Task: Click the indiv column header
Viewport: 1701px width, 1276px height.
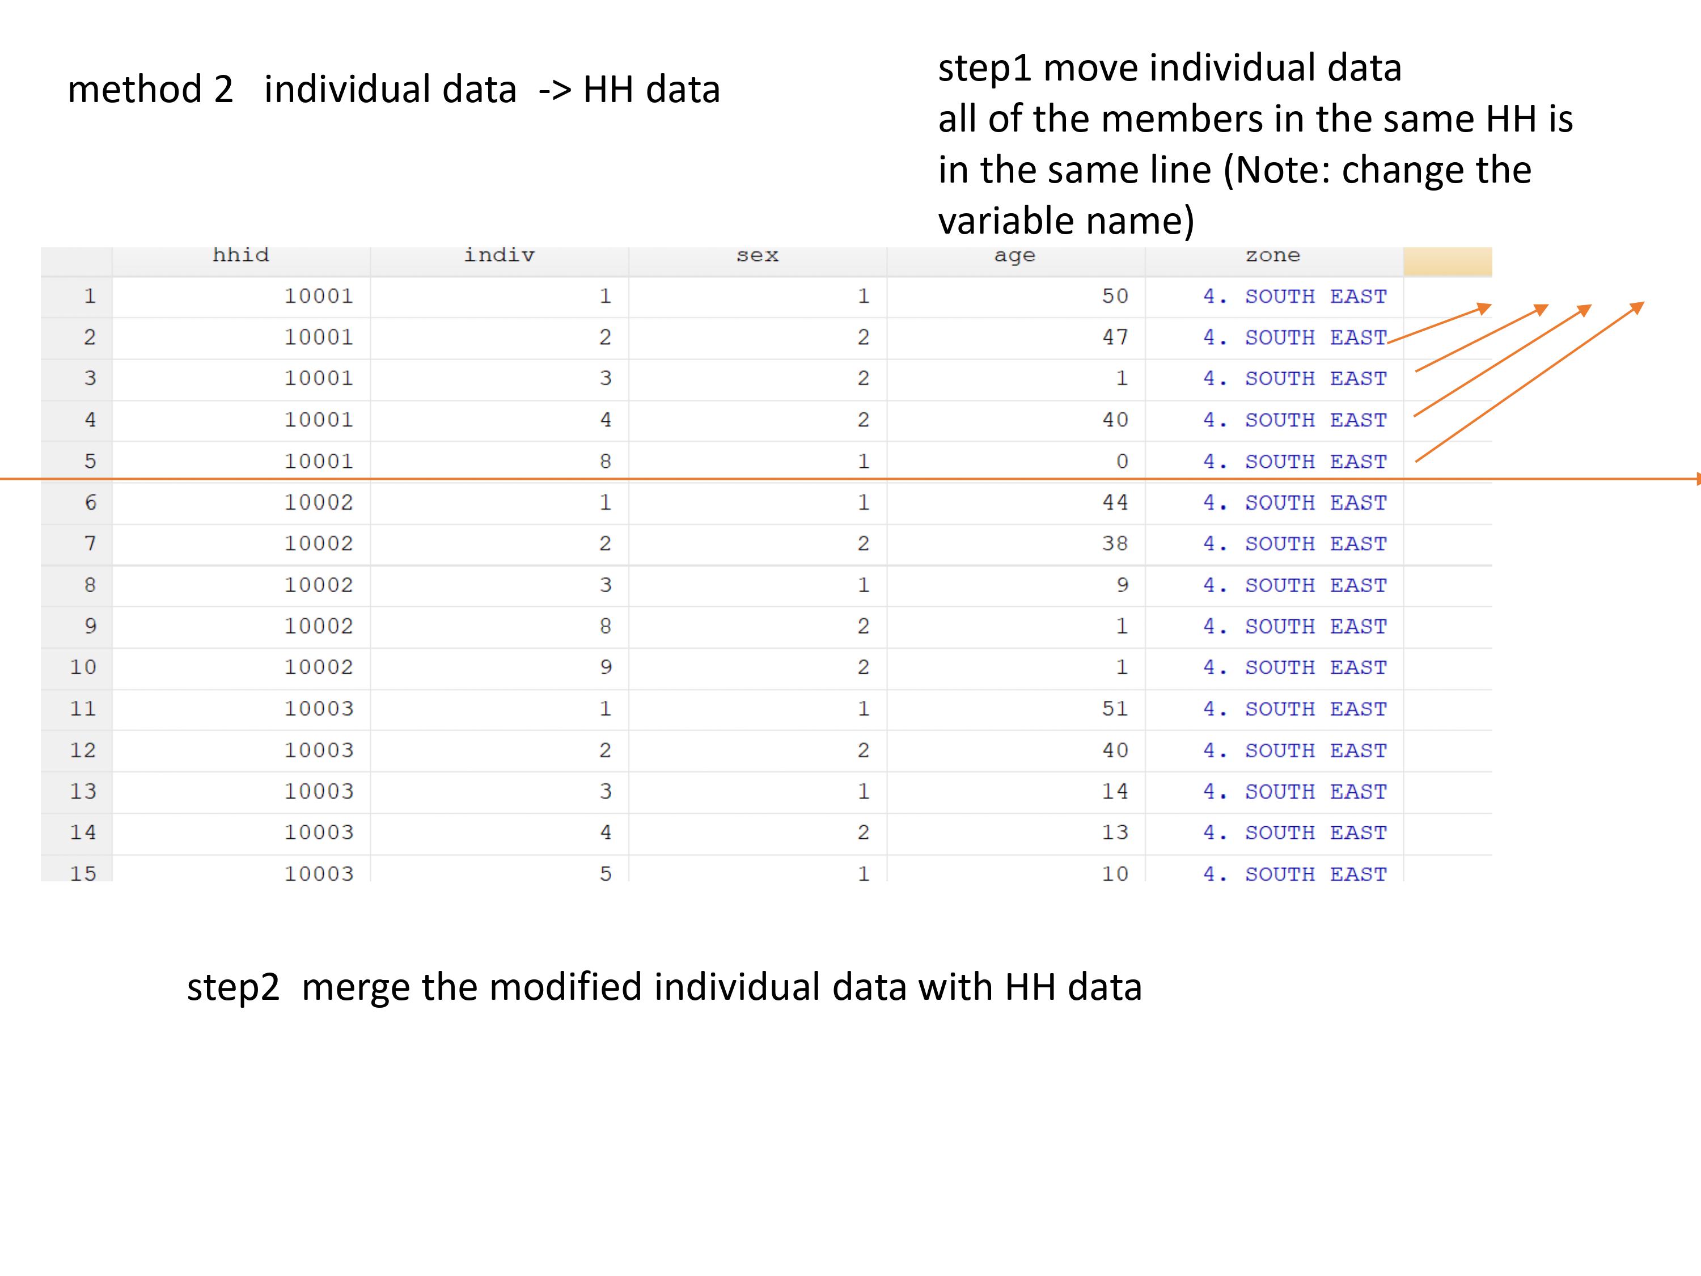Action: click(499, 255)
